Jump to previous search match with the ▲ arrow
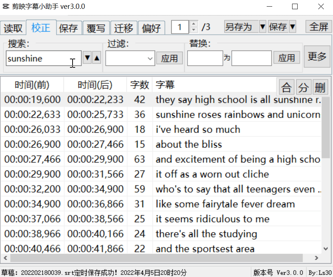Screen dimensions: 333x277 (x=96, y=58)
